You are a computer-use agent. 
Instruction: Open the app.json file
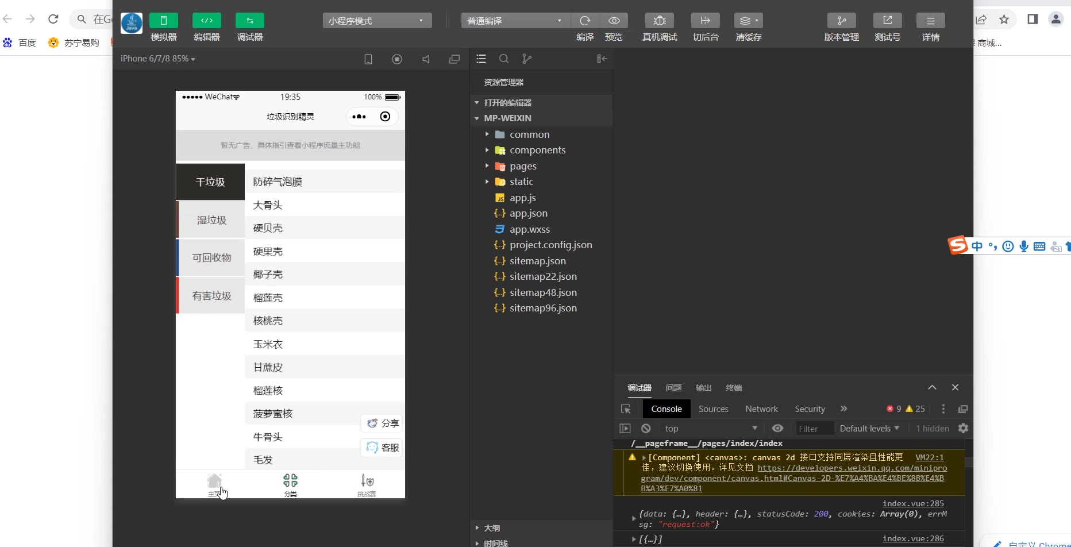pyautogui.click(x=528, y=213)
